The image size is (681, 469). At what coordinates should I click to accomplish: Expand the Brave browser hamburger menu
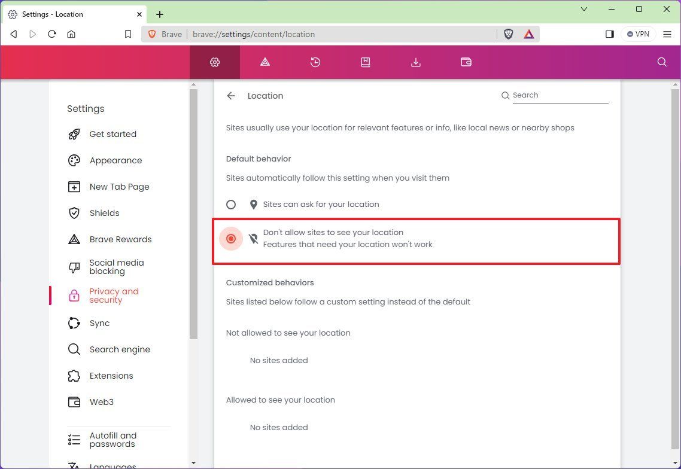coord(667,34)
